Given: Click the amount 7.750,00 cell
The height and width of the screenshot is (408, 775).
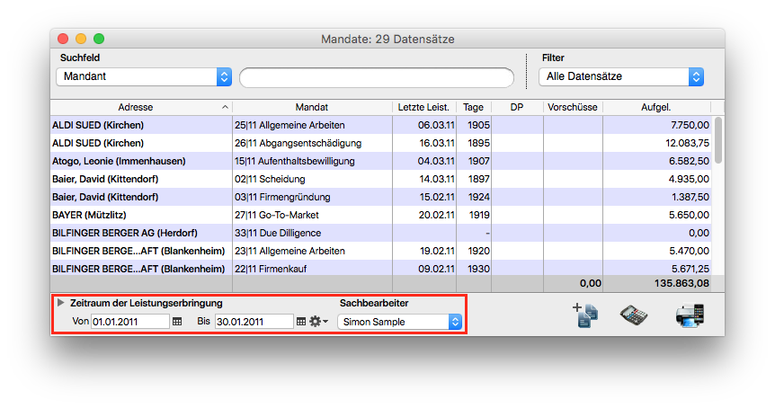Looking at the screenshot, I should 690,125.
